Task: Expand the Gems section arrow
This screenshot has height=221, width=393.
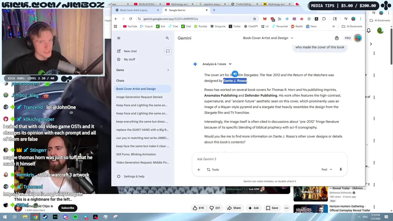Action: (168, 70)
